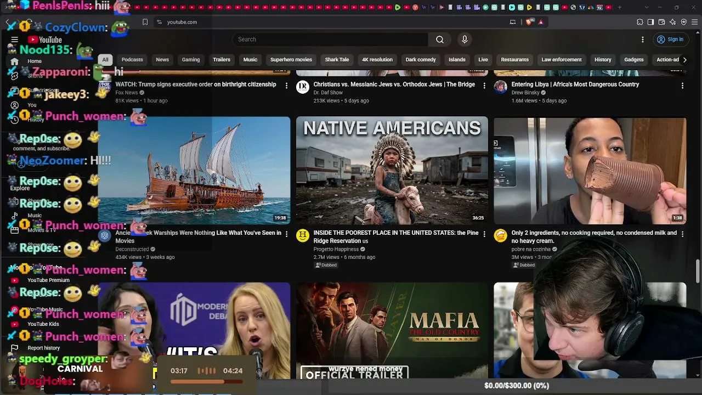Image resolution: width=702 pixels, height=395 pixels.
Task: Open the browser main menu
Action: tap(695, 22)
